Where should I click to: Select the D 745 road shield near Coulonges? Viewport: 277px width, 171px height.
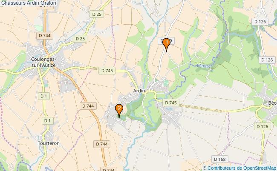[107, 71]
